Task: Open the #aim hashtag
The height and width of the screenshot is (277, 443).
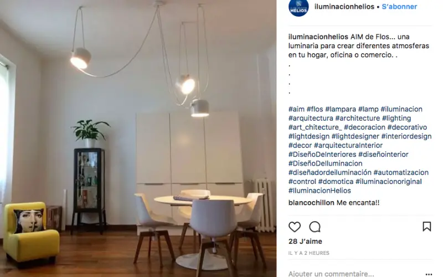Action: coord(296,109)
